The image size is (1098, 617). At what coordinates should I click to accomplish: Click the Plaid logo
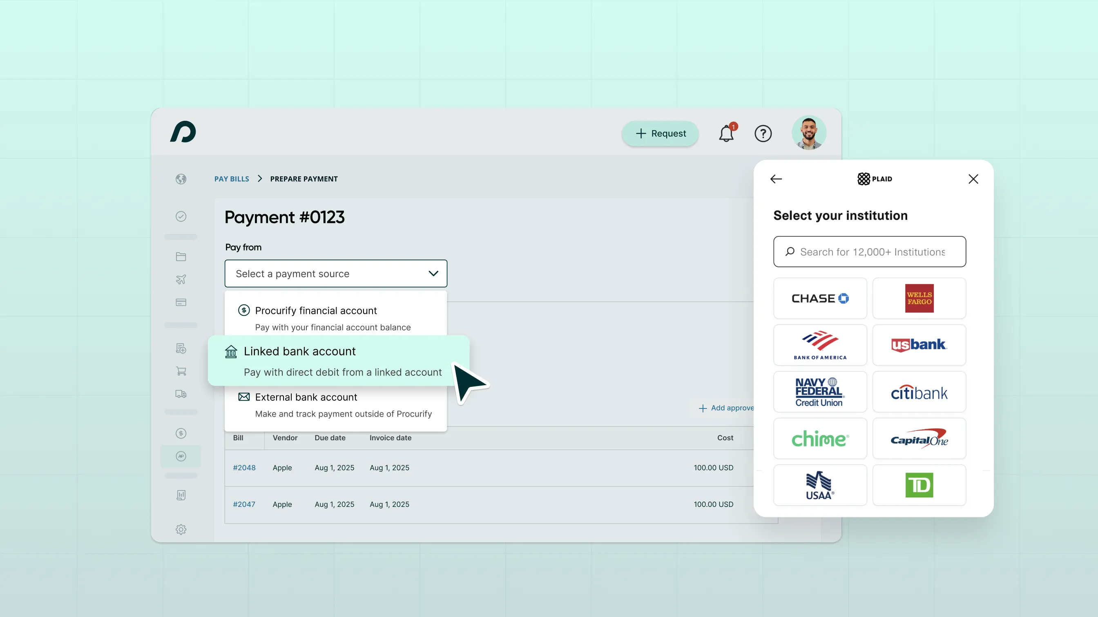tap(874, 179)
